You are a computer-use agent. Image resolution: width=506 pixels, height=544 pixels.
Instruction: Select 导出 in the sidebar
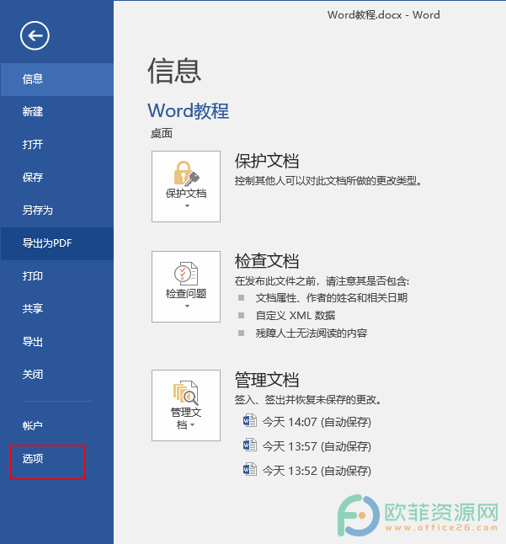(x=57, y=342)
